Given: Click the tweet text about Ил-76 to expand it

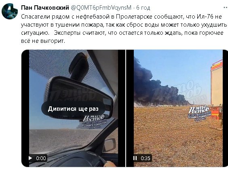Looking at the screenshot, I should point(124,29).
